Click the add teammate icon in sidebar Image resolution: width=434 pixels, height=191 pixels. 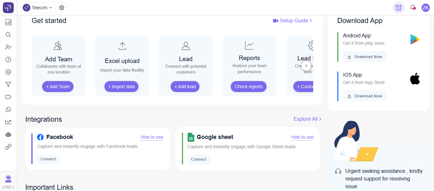tap(8, 47)
